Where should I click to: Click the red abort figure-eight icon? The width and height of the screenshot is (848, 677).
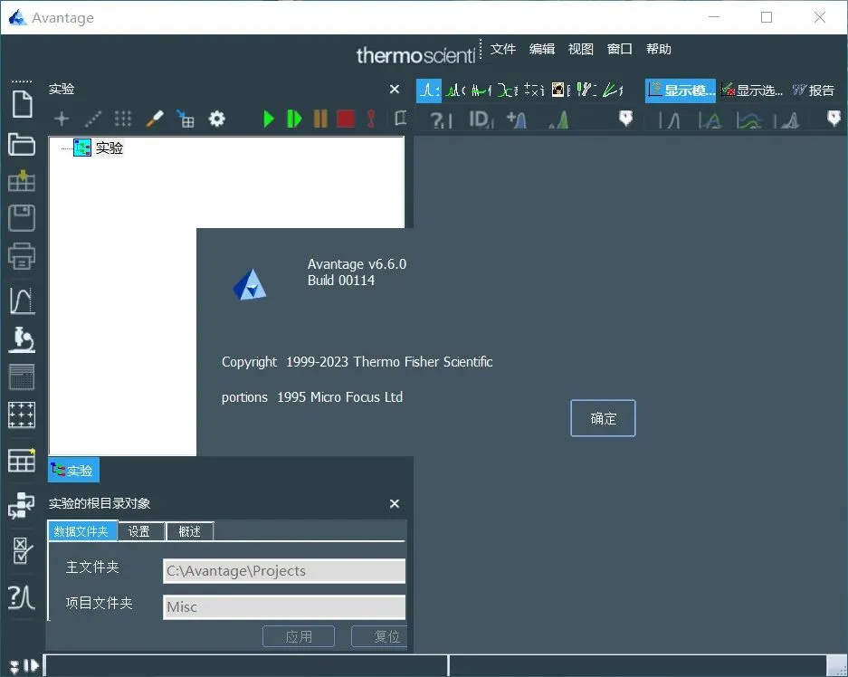(371, 119)
